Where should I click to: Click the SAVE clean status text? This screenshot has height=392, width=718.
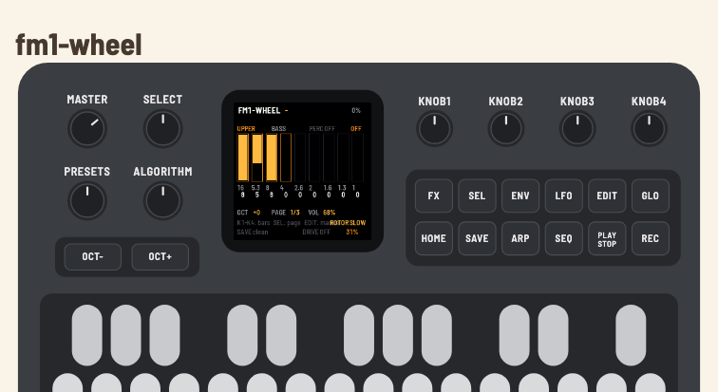click(253, 233)
